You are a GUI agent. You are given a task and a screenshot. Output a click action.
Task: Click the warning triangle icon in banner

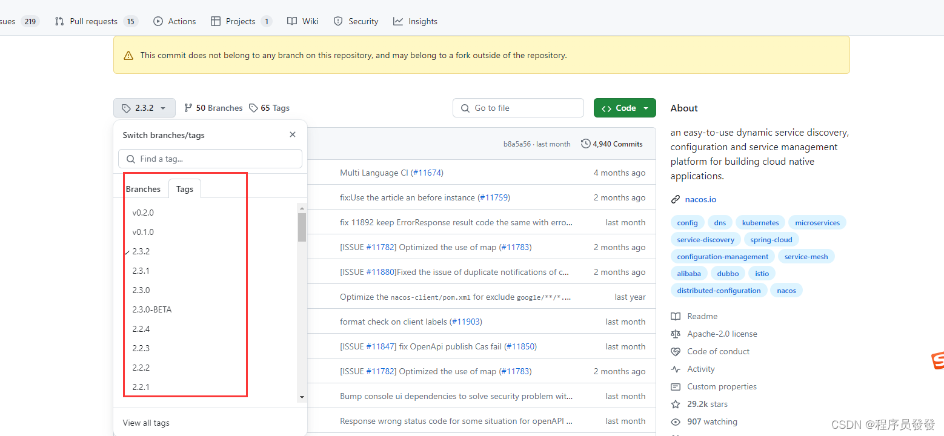(128, 55)
